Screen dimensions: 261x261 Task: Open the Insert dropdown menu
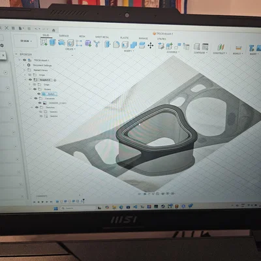[254, 54]
